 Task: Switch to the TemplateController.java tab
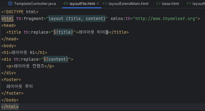[32, 4]
